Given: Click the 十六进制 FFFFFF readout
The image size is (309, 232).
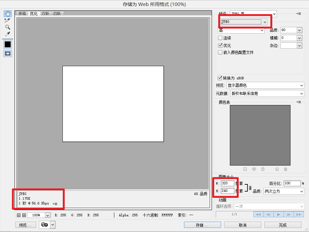Looking at the screenshot, I should pos(158,215).
